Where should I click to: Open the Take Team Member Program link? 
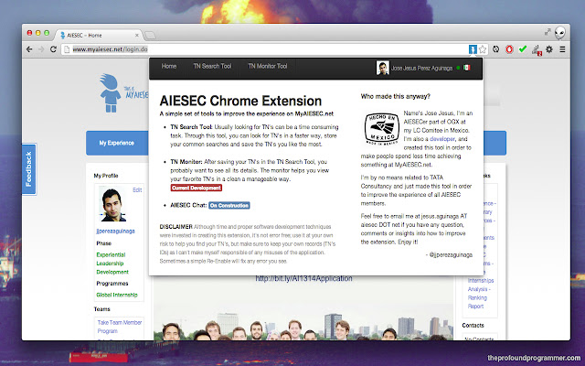coord(120,327)
